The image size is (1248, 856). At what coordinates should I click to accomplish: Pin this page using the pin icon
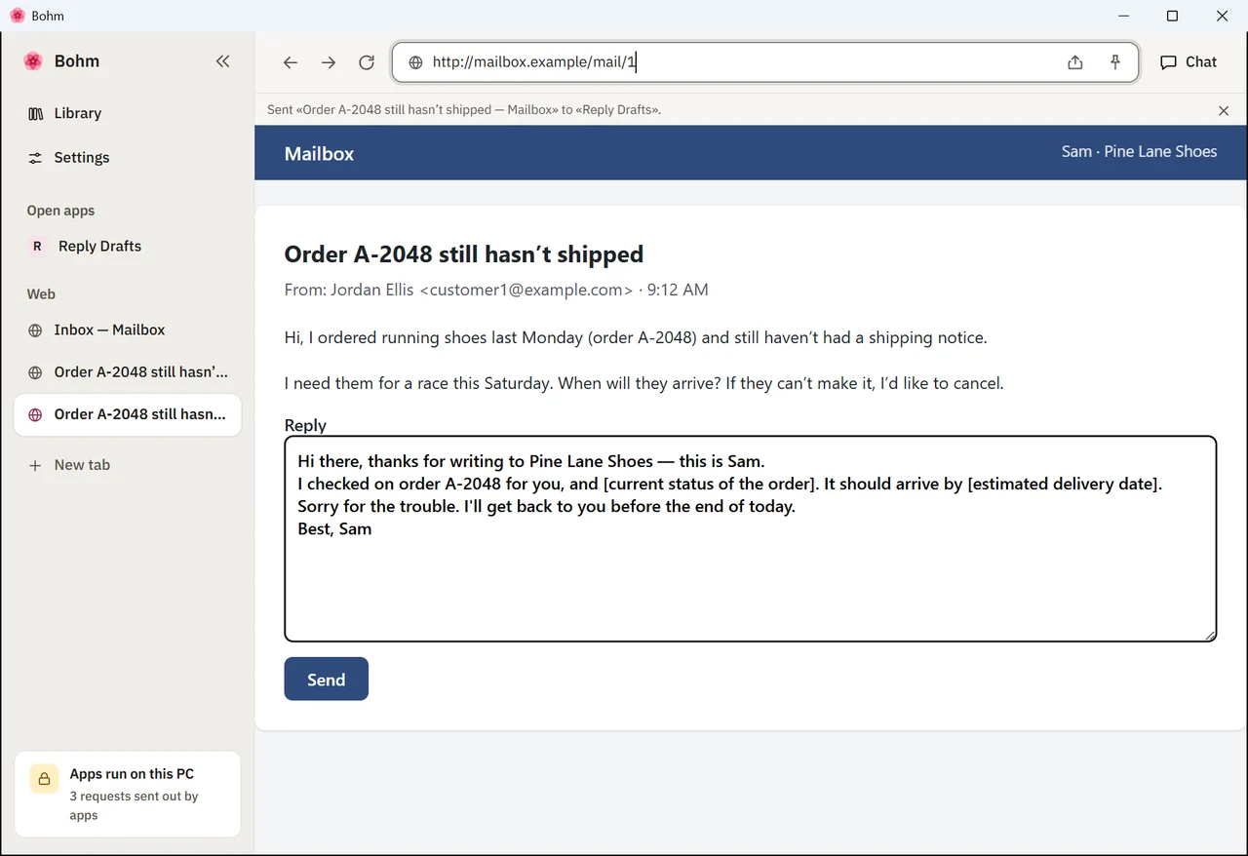1115,62
